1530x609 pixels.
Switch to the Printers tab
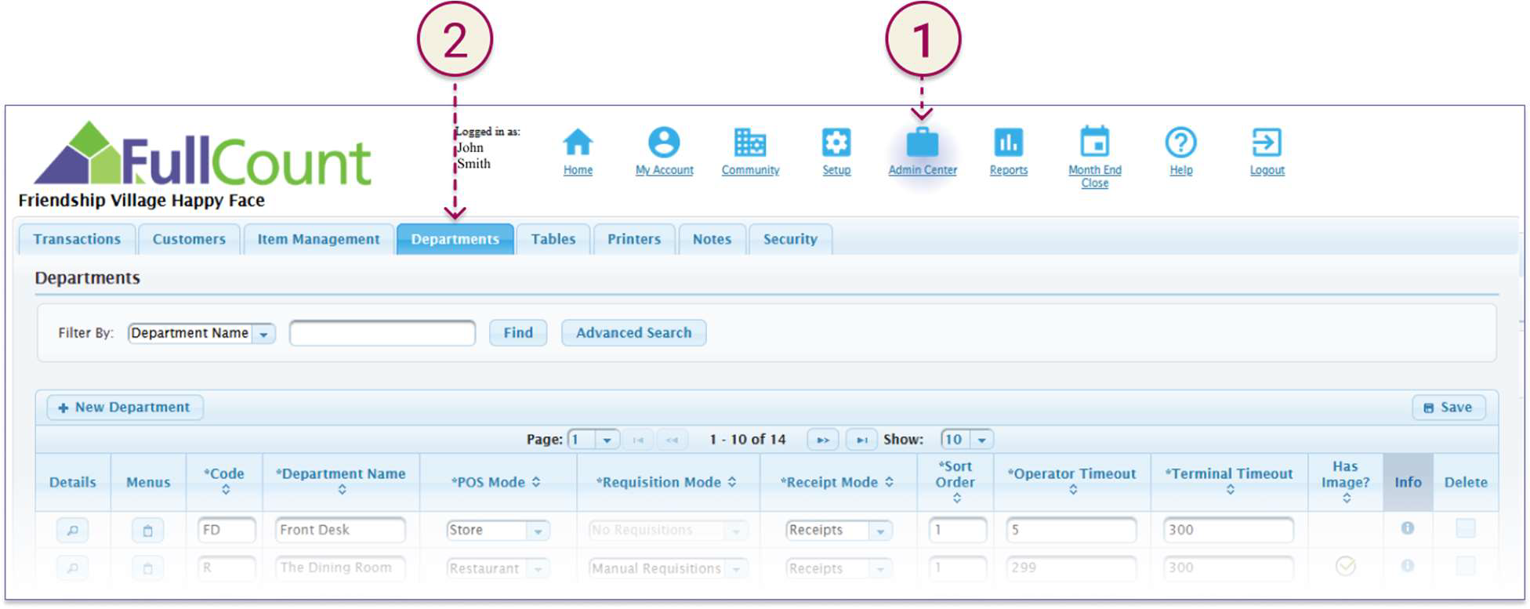633,239
